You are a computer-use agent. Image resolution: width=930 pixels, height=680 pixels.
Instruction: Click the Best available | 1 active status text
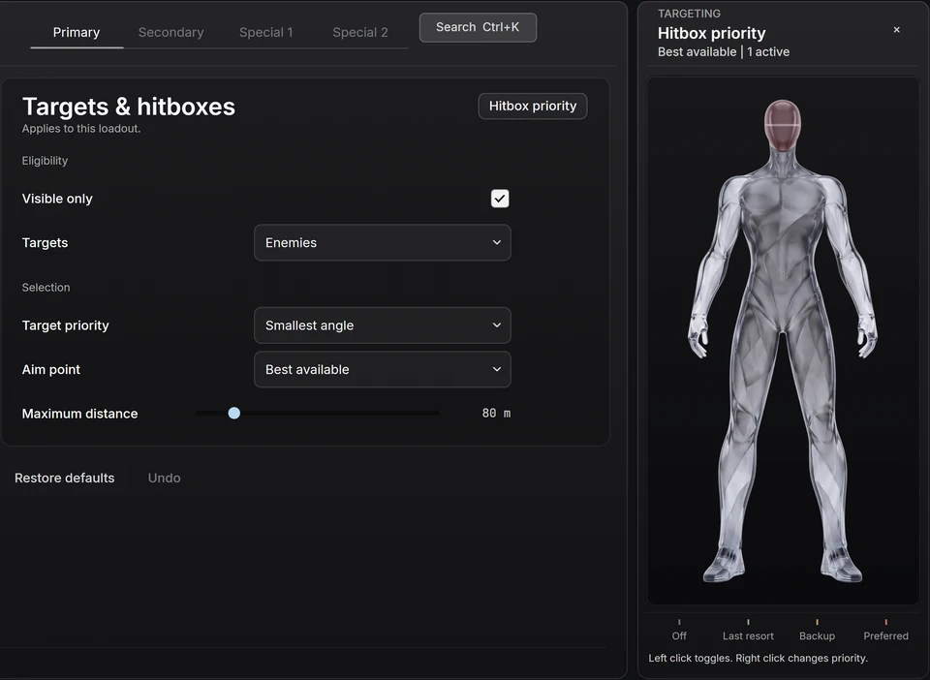[x=724, y=52]
